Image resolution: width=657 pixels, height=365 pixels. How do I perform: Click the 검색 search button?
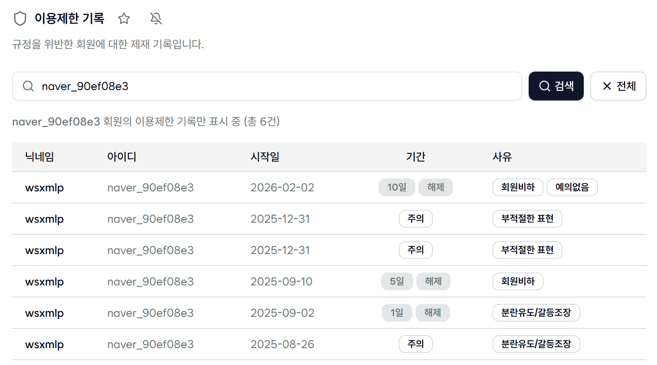556,86
